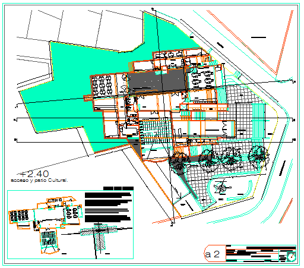Click the circular symbol in the title block
304x268 pixels.
pos(292,257)
